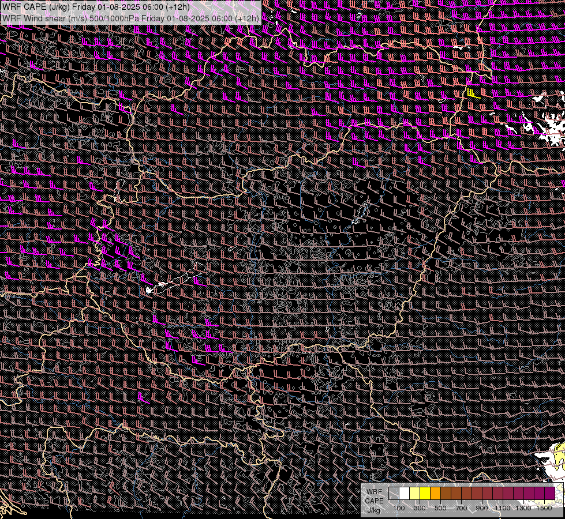This screenshot has width=565, height=519.
Task: Click the WRF Wind shear title line
Action: click(x=130, y=18)
